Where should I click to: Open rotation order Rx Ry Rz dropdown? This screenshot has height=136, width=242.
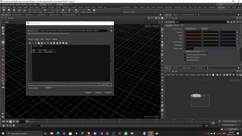tap(206, 29)
